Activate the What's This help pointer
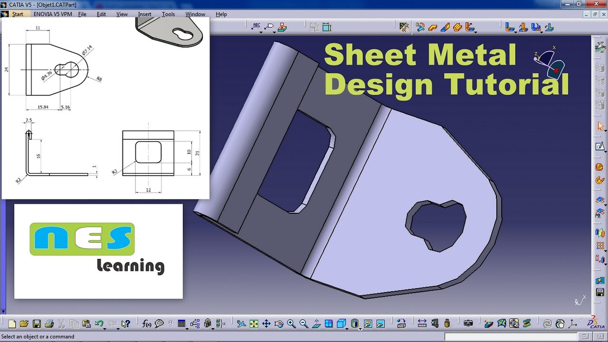 click(125, 324)
